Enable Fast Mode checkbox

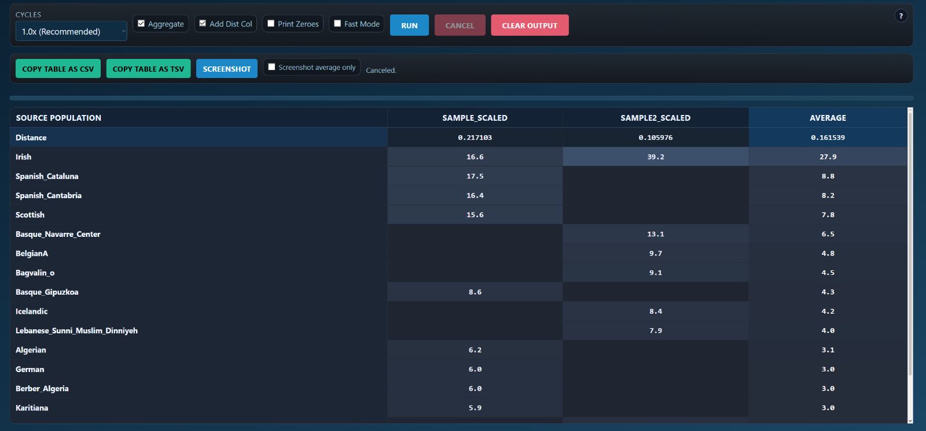coord(337,24)
